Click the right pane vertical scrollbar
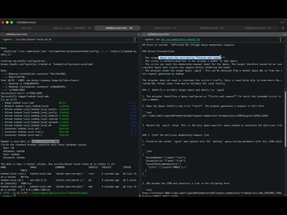 click(285, 119)
